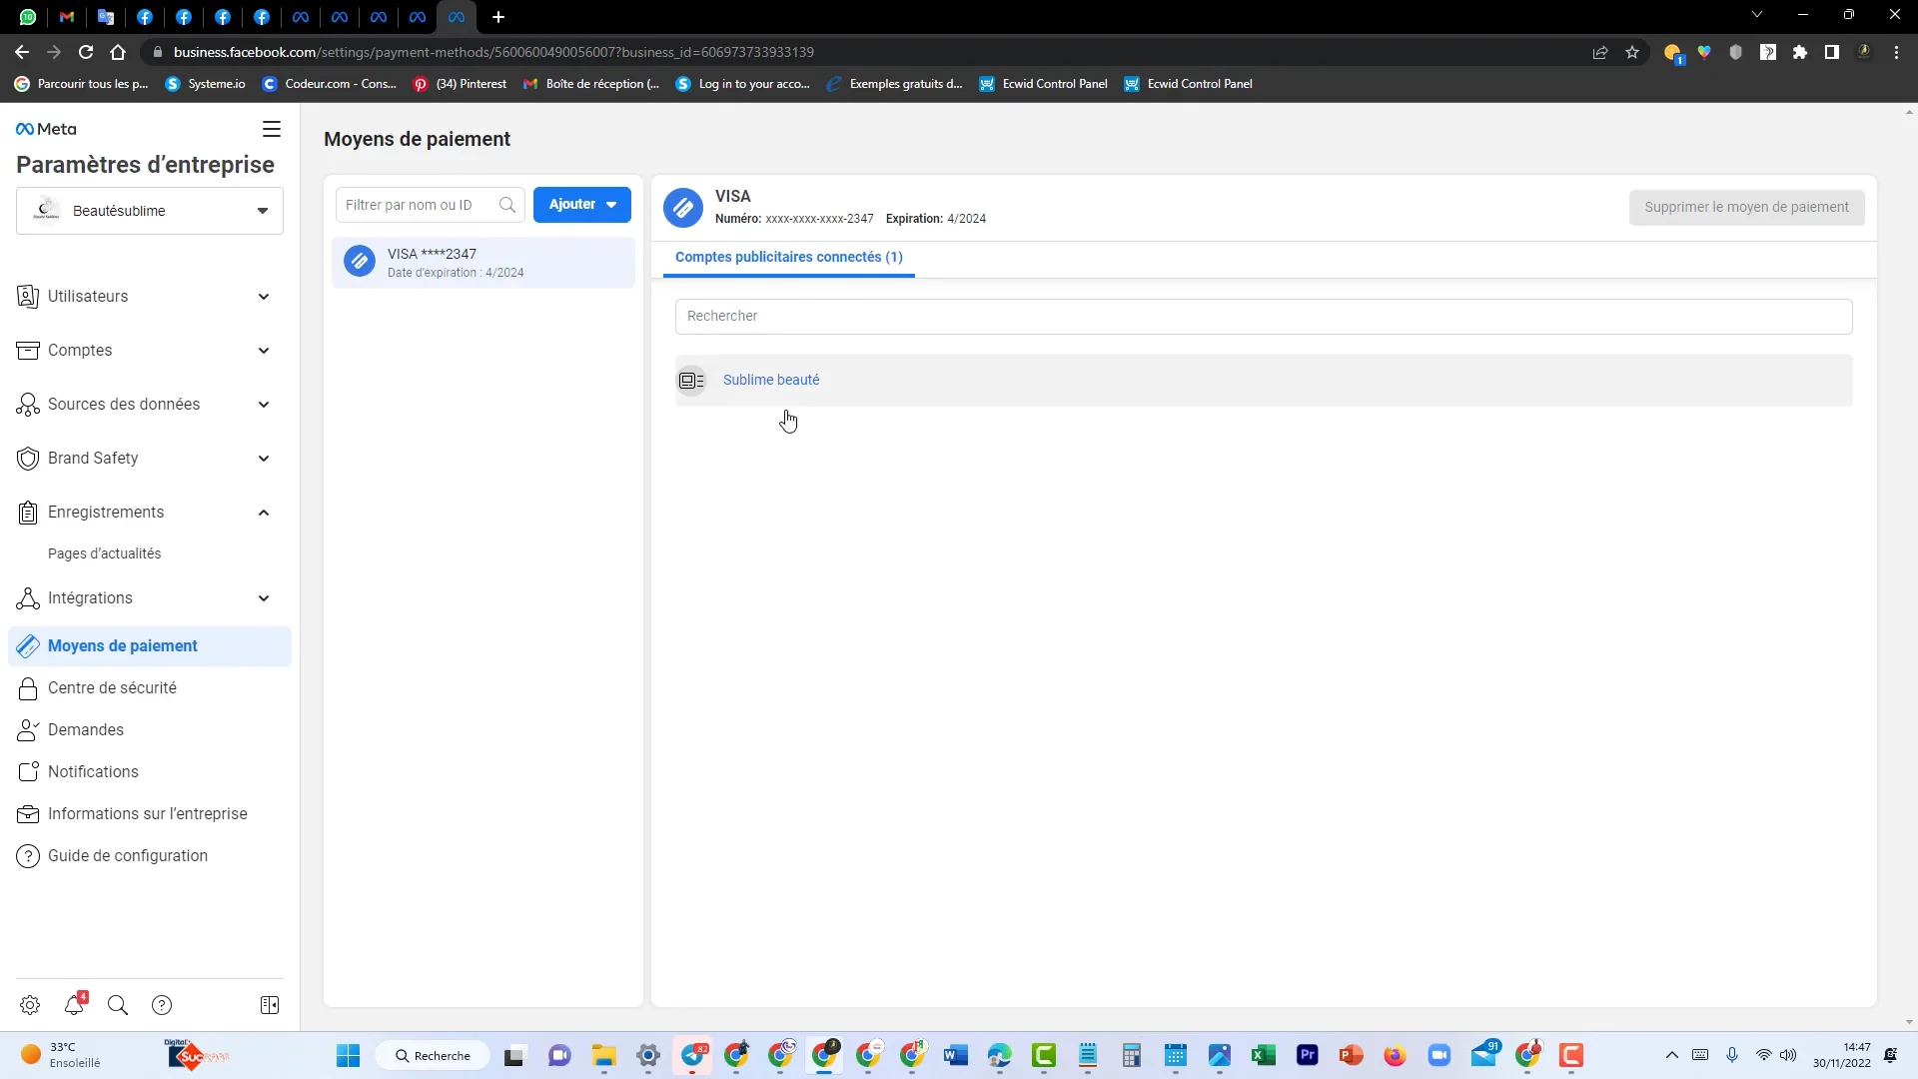Open the browser extensions puzzle icon
The height and width of the screenshot is (1079, 1918).
point(1800,52)
